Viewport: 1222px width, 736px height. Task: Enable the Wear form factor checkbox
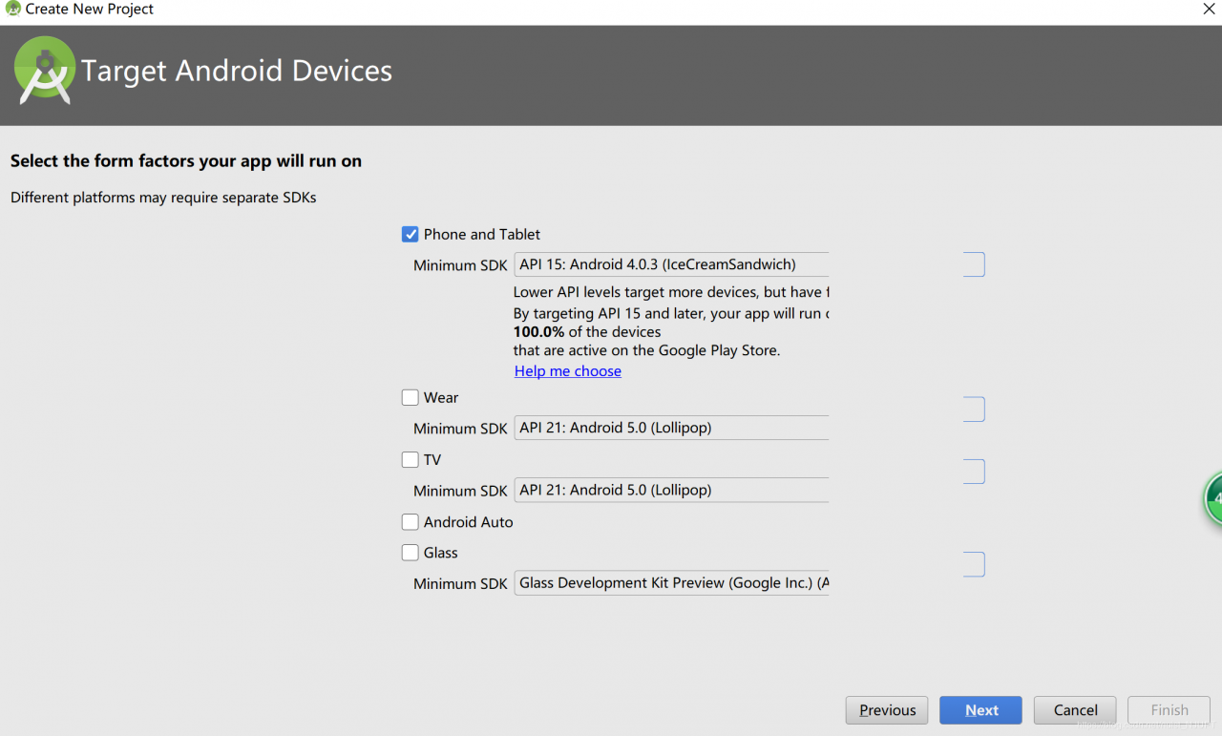(x=411, y=397)
